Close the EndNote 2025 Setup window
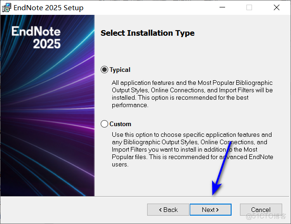 (277, 7)
